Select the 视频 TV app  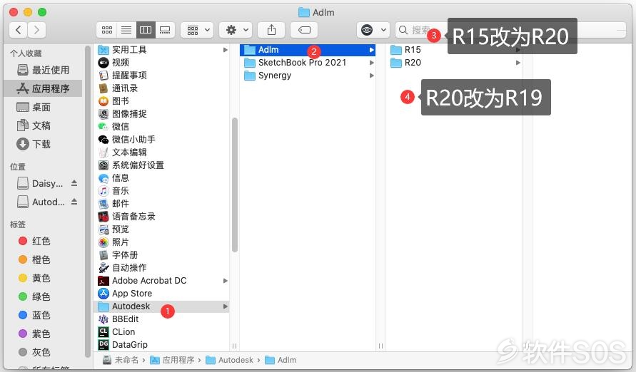point(162,62)
